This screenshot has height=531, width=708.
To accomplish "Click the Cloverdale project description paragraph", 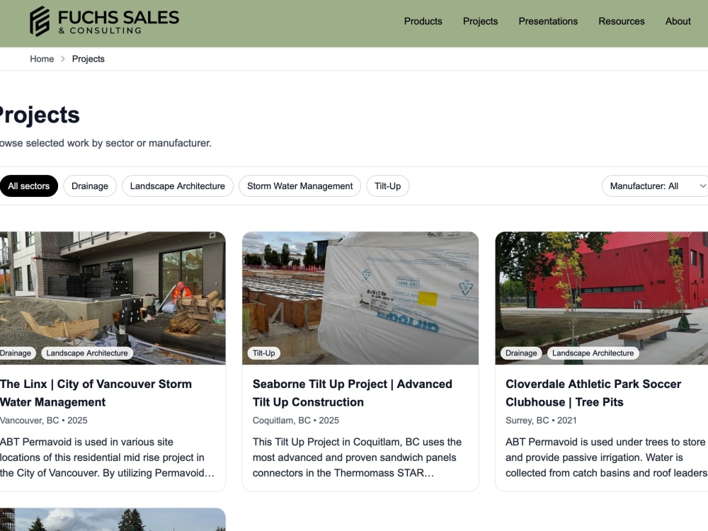I will (607, 457).
